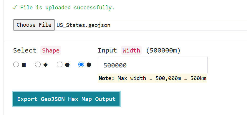Click the word Select before Shape

[x=25, y=50]
